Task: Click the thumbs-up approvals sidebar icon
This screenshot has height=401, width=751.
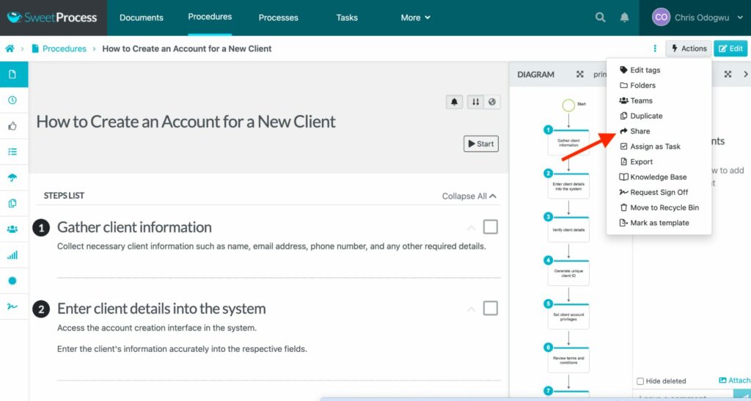Action: [x=12, y=126]
